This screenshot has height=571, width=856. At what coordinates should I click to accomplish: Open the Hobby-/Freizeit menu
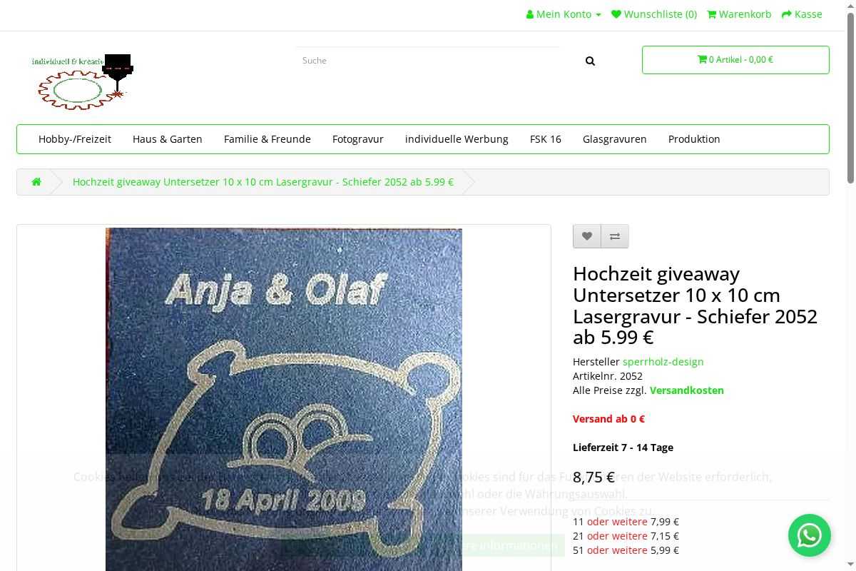tap(75, 139)
